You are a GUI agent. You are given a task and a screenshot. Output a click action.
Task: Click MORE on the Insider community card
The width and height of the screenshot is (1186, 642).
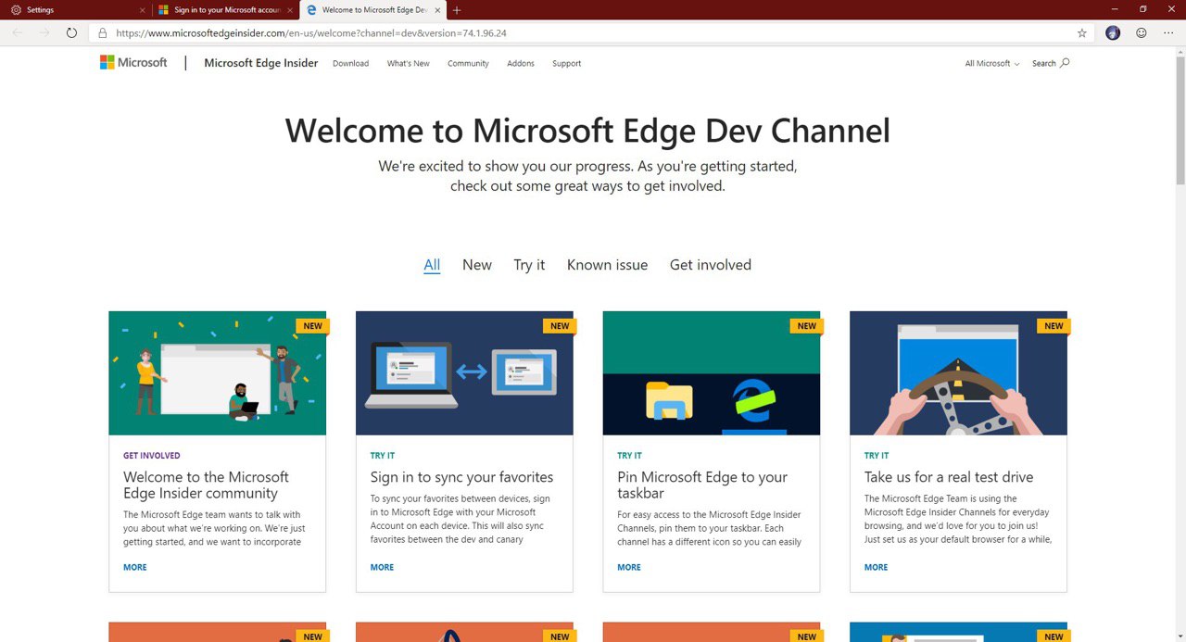(135, 567)
